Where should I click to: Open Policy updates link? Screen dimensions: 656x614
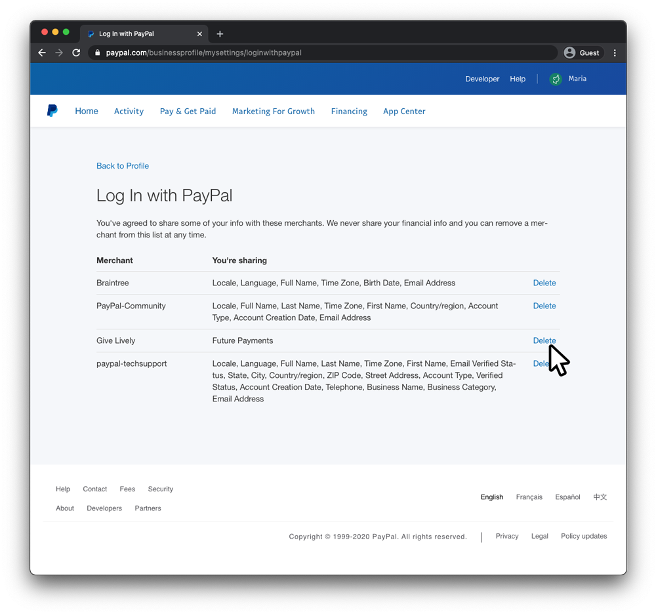[x=584, y=536]
